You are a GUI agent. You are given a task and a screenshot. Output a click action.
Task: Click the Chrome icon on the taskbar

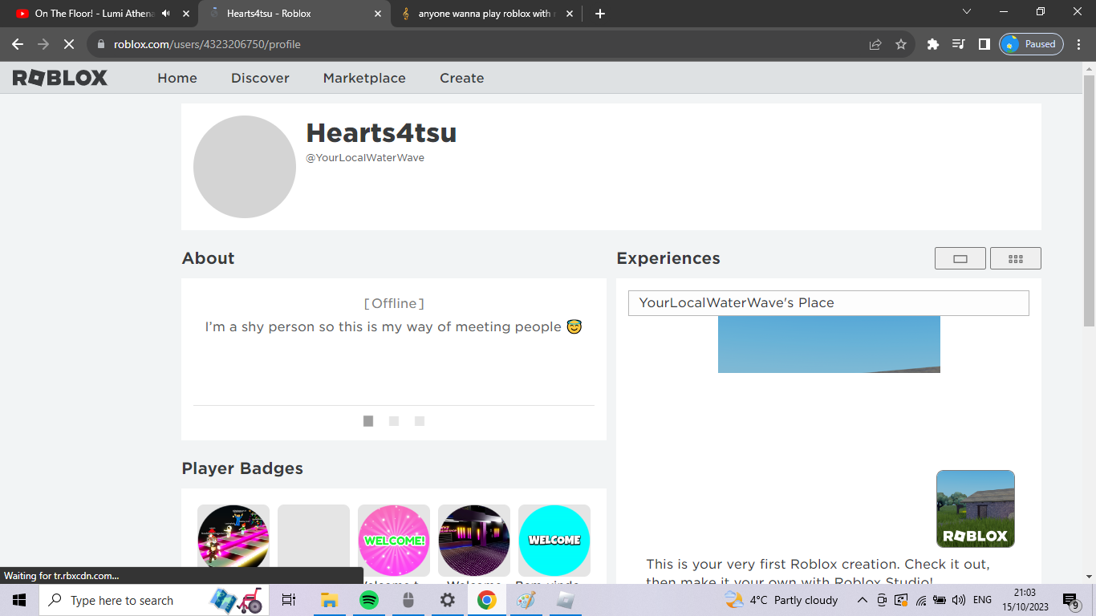(x=487, y=600)
